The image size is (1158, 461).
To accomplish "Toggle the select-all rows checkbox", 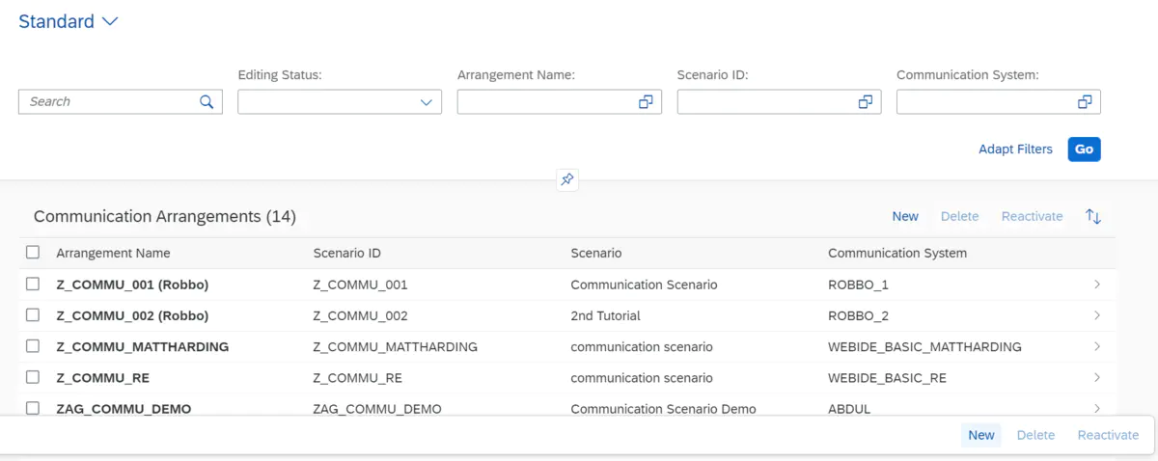I will click(x=33, y=253).
